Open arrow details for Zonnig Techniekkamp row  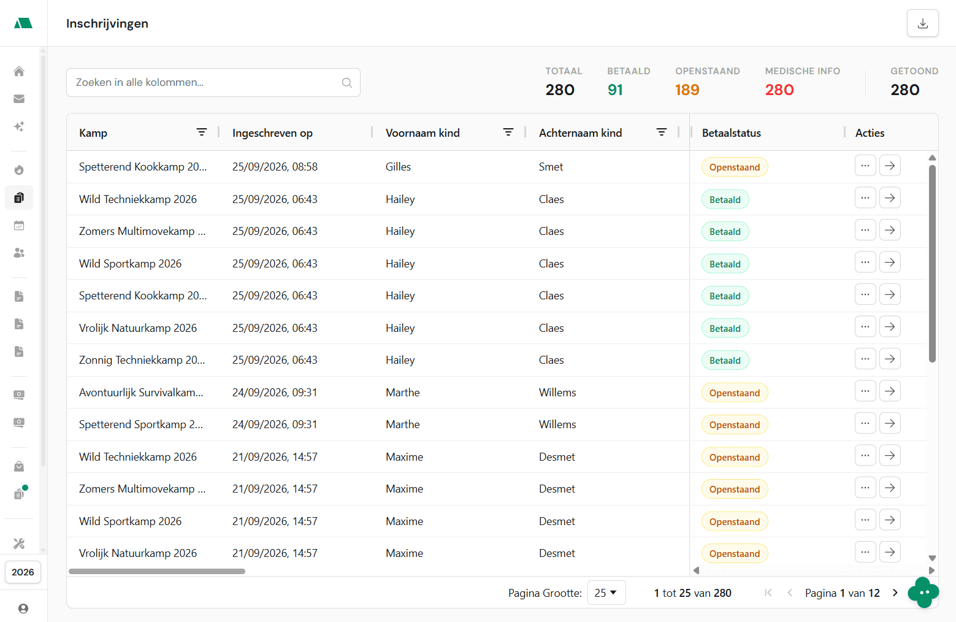(x=890, y=359)
